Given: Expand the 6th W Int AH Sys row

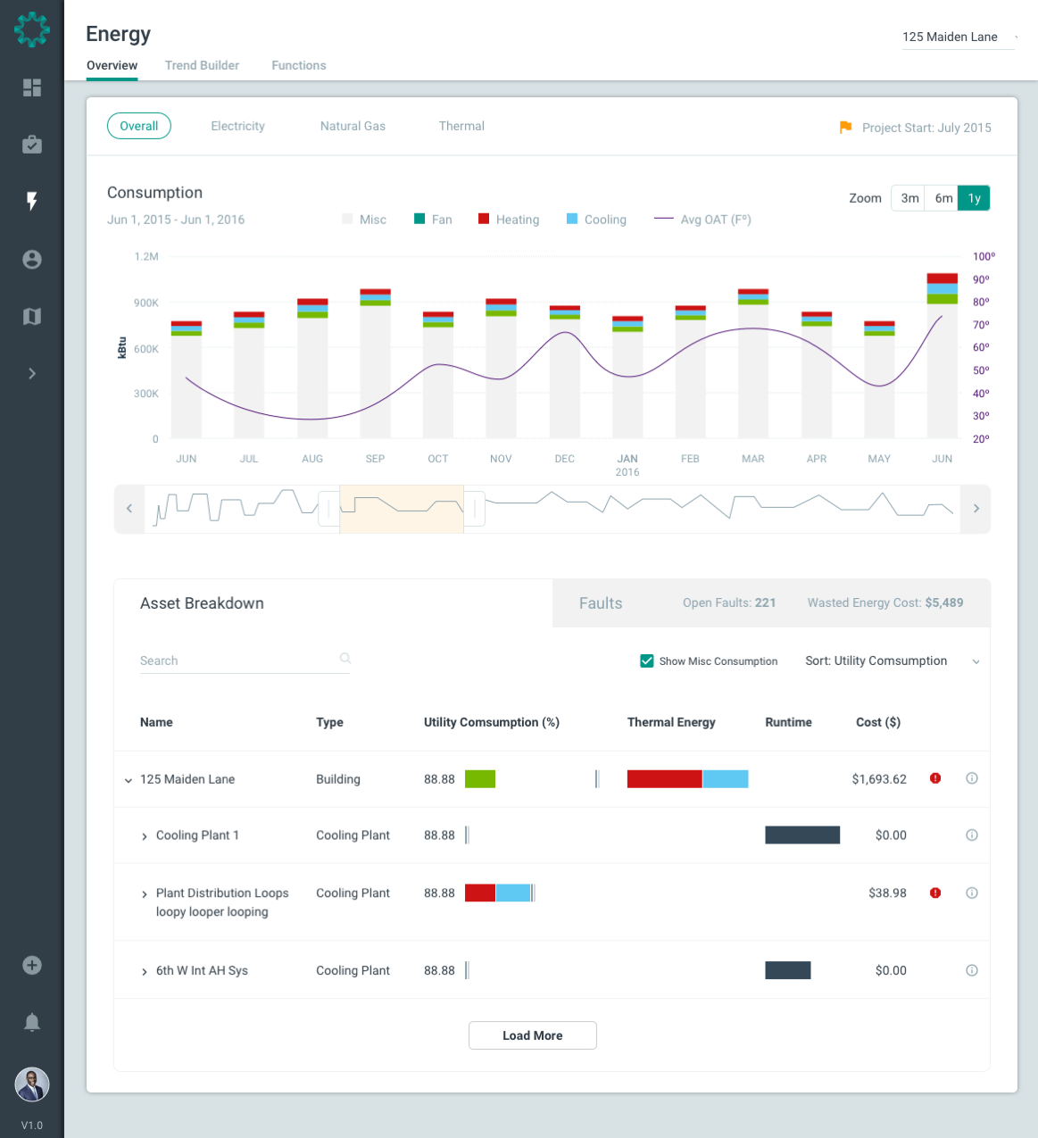Looking at the screenshot, I should [x=145, y=970].
